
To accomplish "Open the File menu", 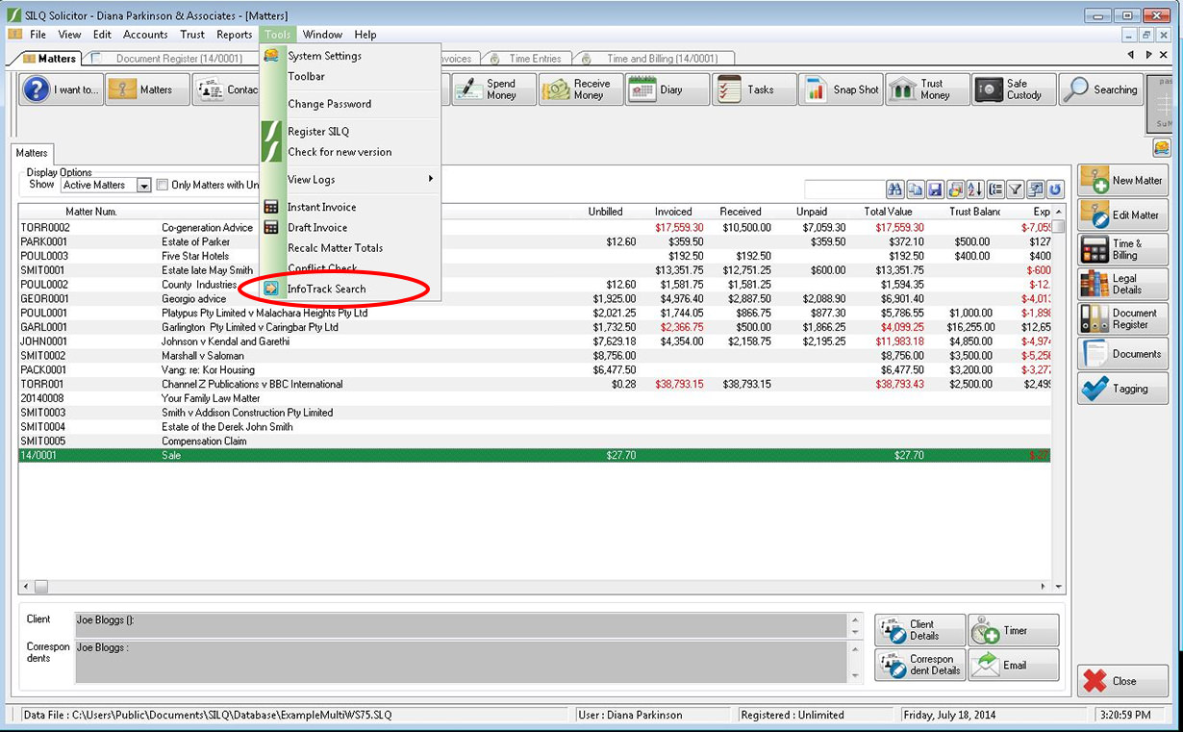I will point(38,35).
